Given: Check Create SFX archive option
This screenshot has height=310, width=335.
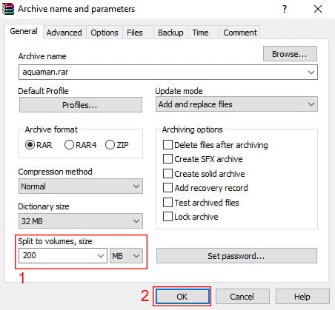Looking at the screenshot, I should 167,159.
